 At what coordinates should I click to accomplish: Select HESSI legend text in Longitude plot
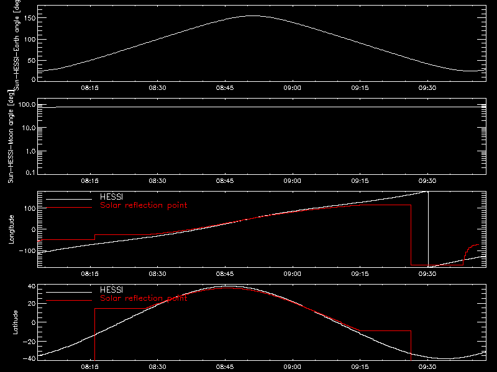[111, 197]
